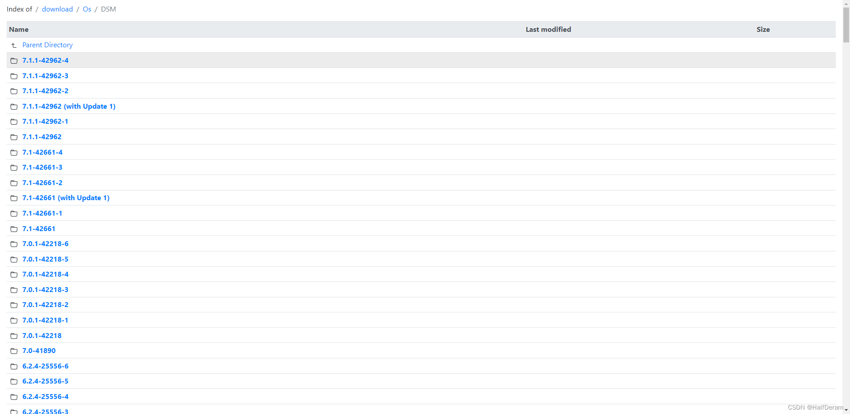This screenshot has width=850, height=414.
Task: Open the download breadcrumb link
Action: point(57,9)
